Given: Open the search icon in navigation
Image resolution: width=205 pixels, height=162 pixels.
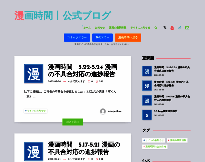Looking at the screenshot, I should [x=156, y=28].
